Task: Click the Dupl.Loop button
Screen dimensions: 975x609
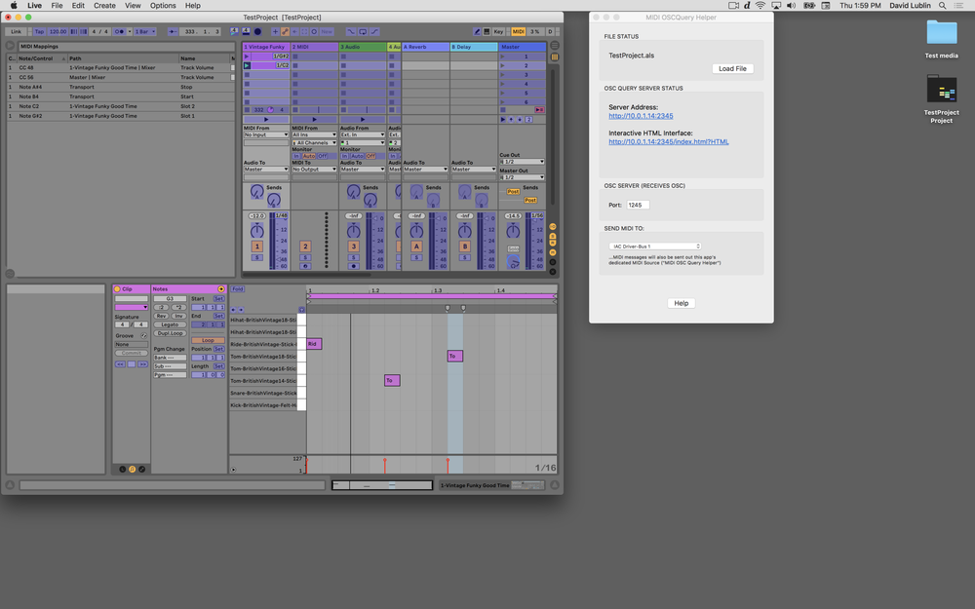Action: point(170,333)
